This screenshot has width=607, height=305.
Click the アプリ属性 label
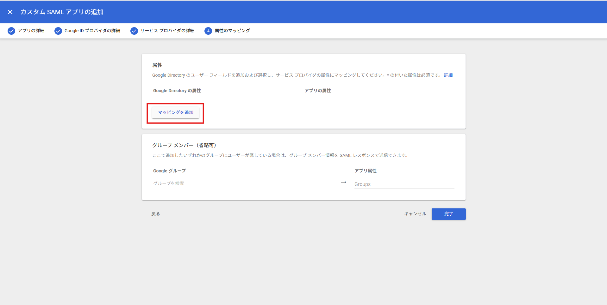pos(366,171)
